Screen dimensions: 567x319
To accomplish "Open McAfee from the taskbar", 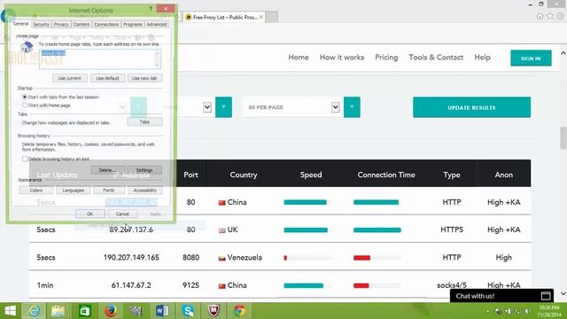I will pos(214,311).
